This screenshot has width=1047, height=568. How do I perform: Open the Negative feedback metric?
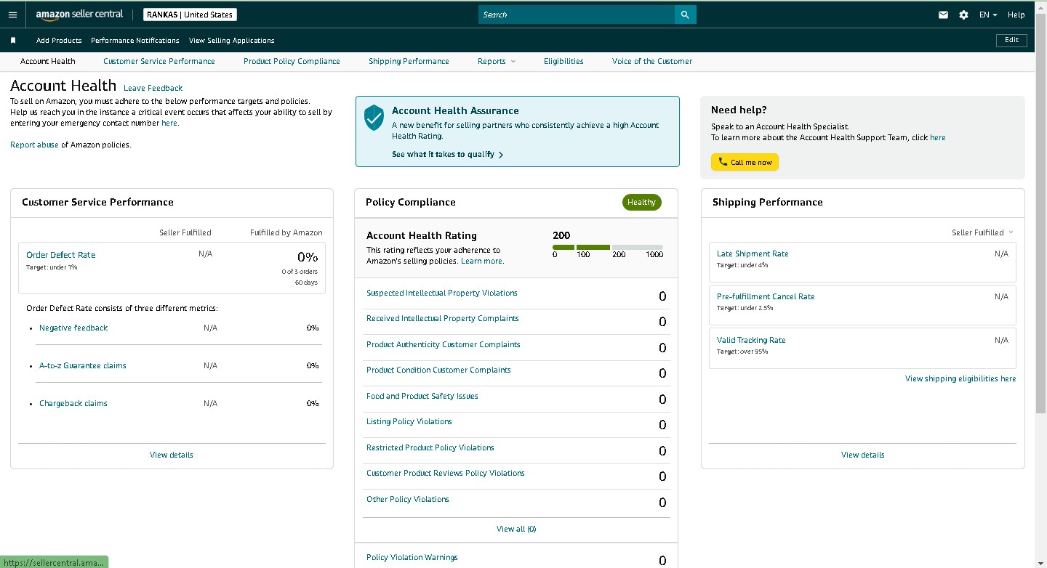tap(73, 328)
